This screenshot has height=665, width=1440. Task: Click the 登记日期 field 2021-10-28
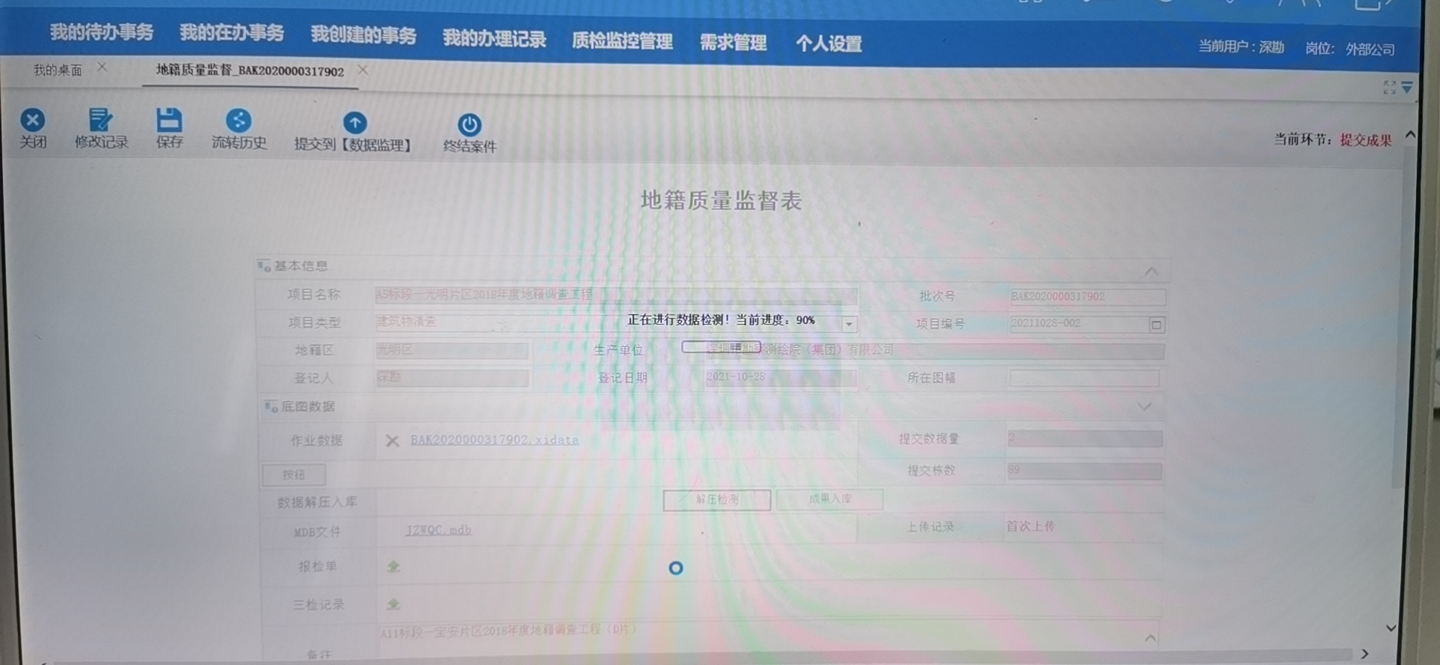pyautogui.click(x=780, y=377)
